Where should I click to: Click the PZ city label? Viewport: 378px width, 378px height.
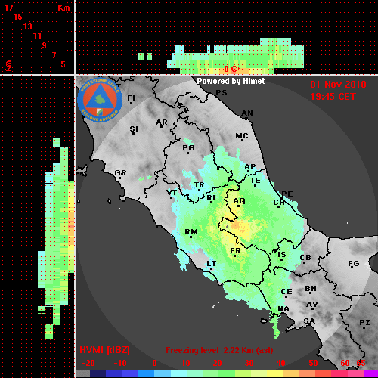[364, 323]
